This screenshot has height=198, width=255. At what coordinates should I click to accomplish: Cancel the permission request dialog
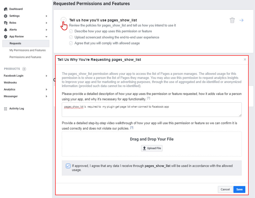(x=225, y=189)
